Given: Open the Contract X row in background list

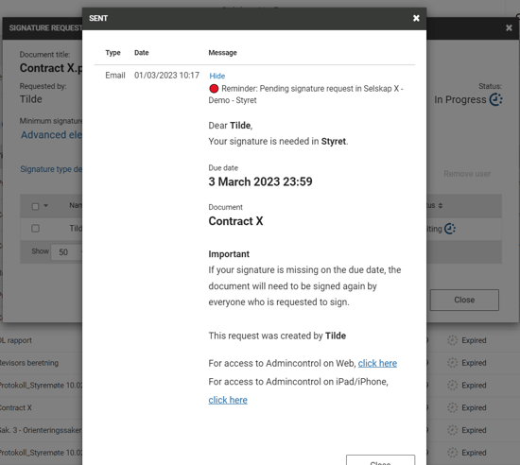Looking at the screenshot, I should [16, 407].
